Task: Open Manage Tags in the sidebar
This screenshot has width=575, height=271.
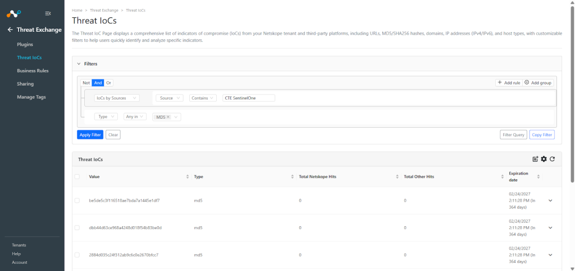Action: pyautogui.click(x=31, y=97)
